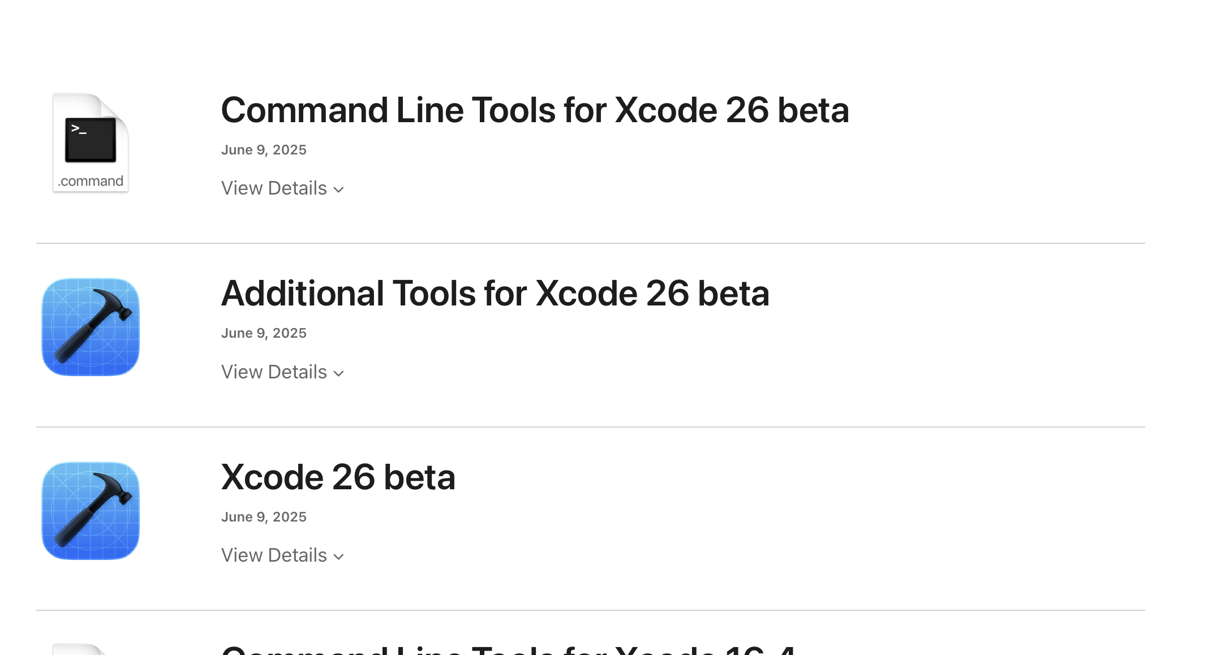The width and height of the screenshot is (1212, 655).
Task: Click the June 9, 2025 date under Additional Tools
Action: click(264, 333)
